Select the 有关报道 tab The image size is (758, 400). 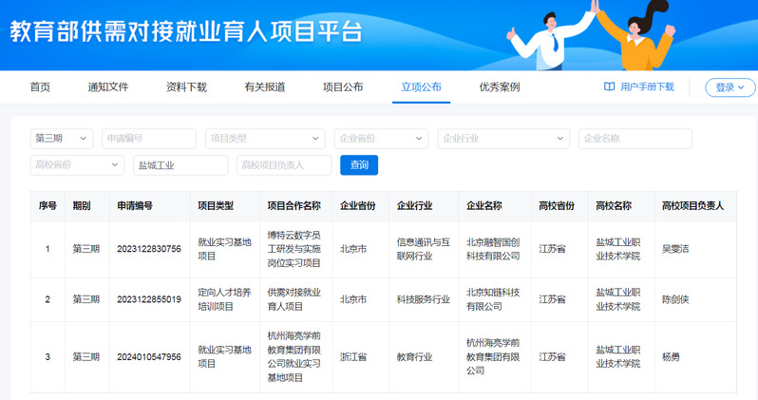(x=264, y=87)
